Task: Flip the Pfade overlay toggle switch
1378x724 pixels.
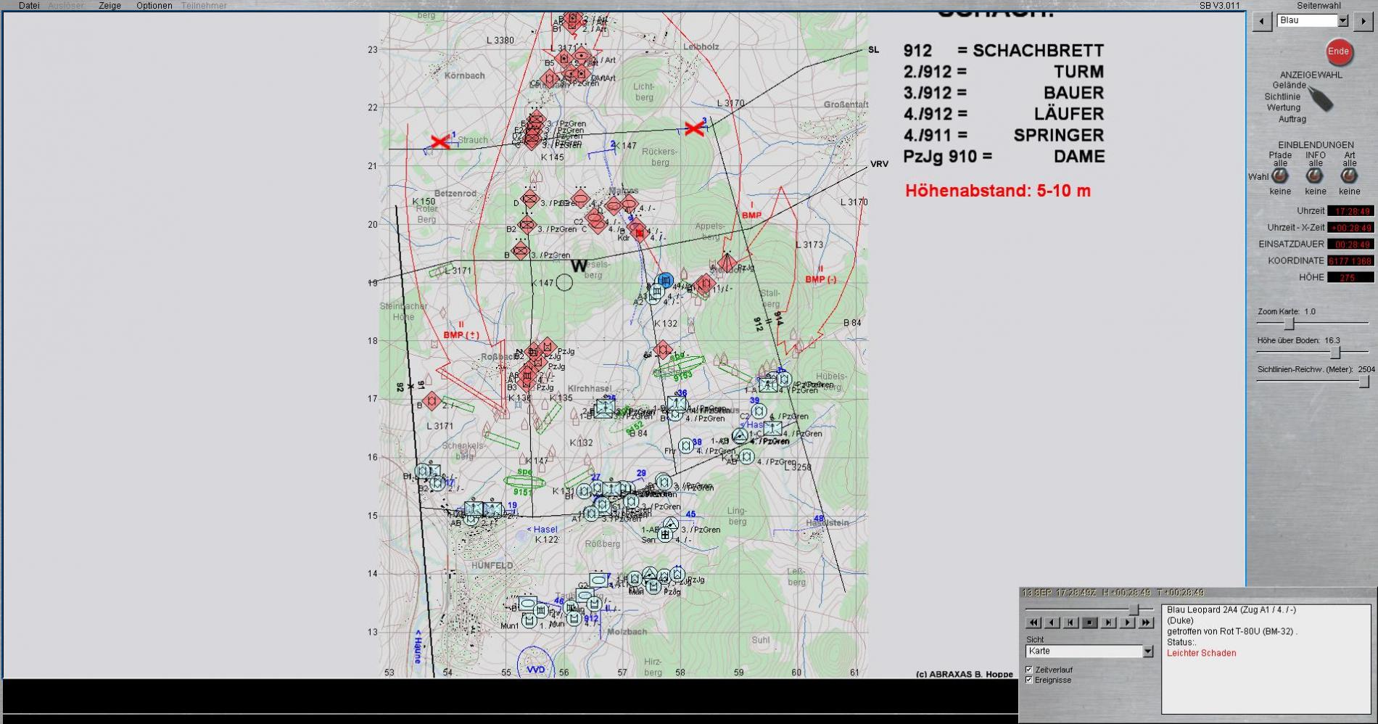Action: coord(1280,176)
